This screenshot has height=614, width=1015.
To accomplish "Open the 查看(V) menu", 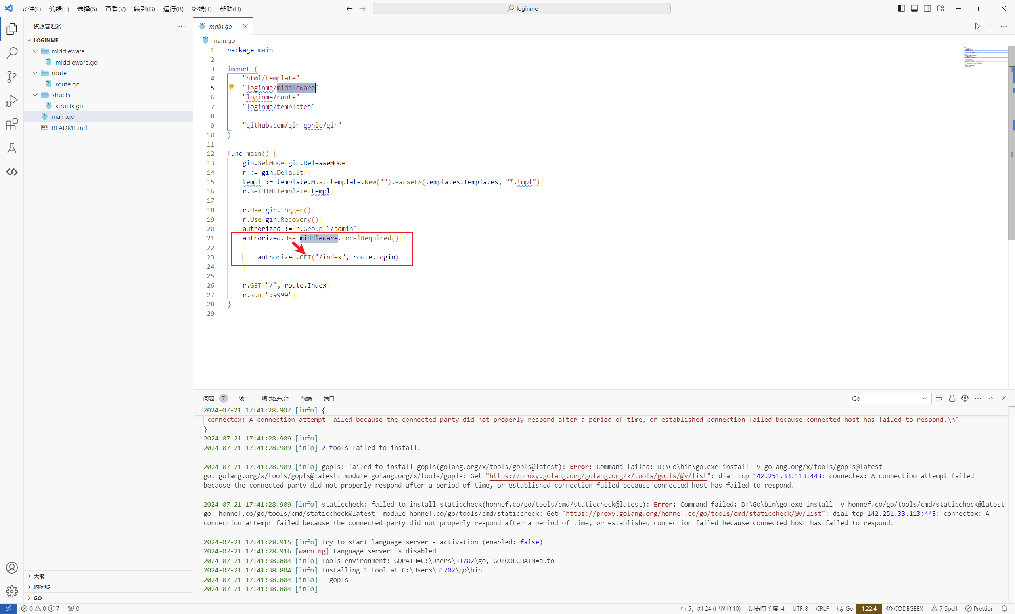I will click(x=115, y=9).
